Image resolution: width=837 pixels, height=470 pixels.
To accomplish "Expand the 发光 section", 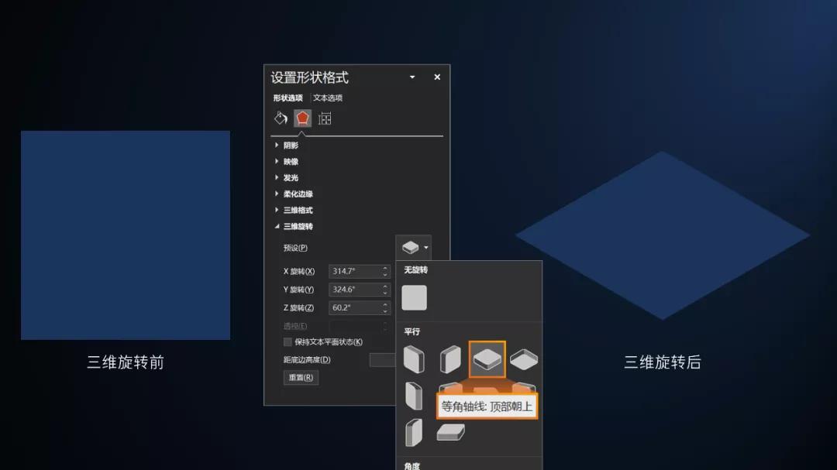I will coord(277,177).
